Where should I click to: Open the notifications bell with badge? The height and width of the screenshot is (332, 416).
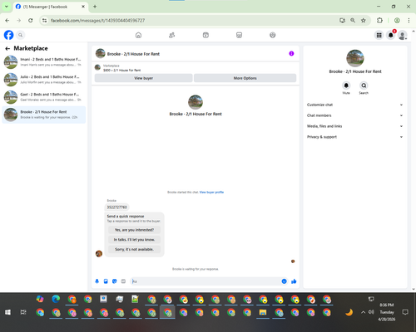pyautogui.click(x=391, y=35)
